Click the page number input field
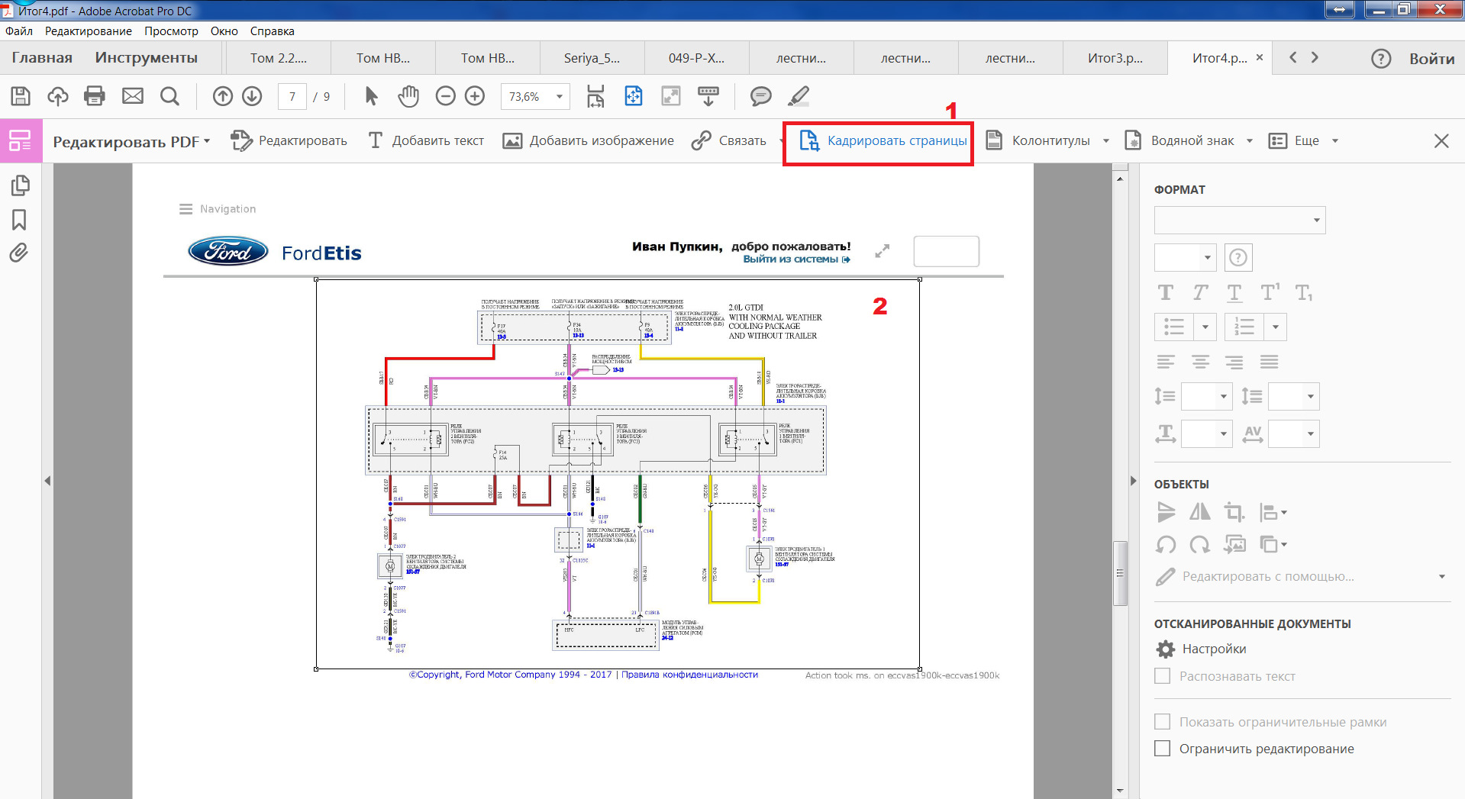 [x=292, y=97]
